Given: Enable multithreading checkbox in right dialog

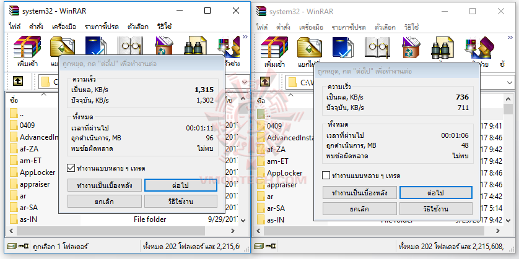Looking at the screenshot, I should (326, 176).
